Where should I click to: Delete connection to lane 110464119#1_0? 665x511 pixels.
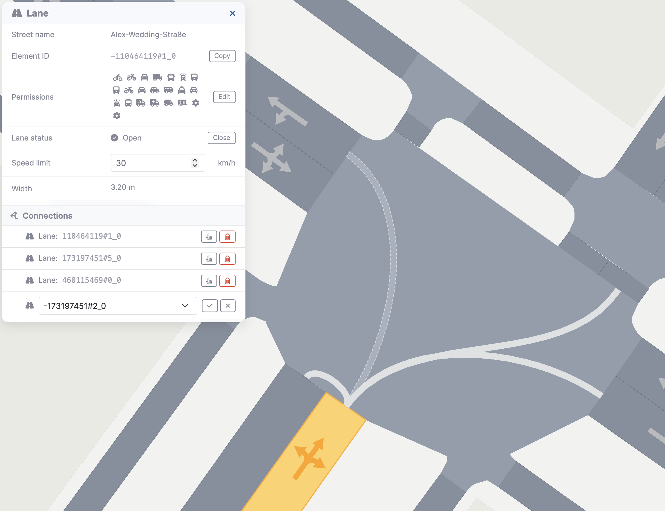point(227,237)
